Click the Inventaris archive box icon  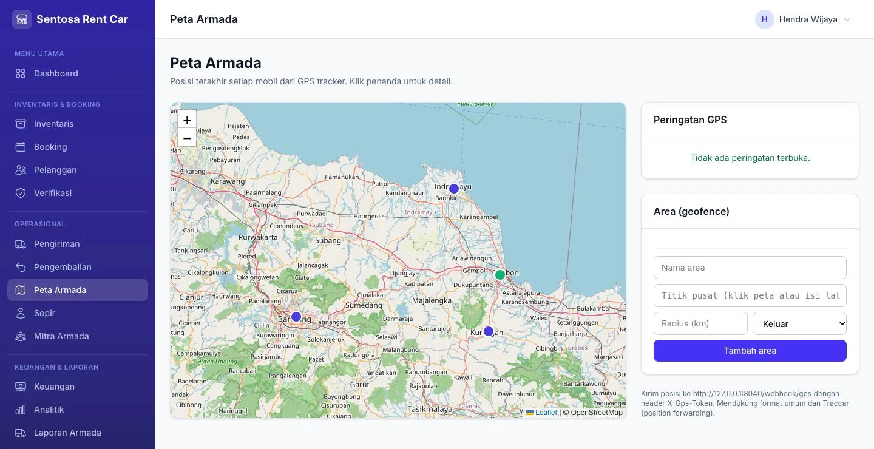[21, 124]
